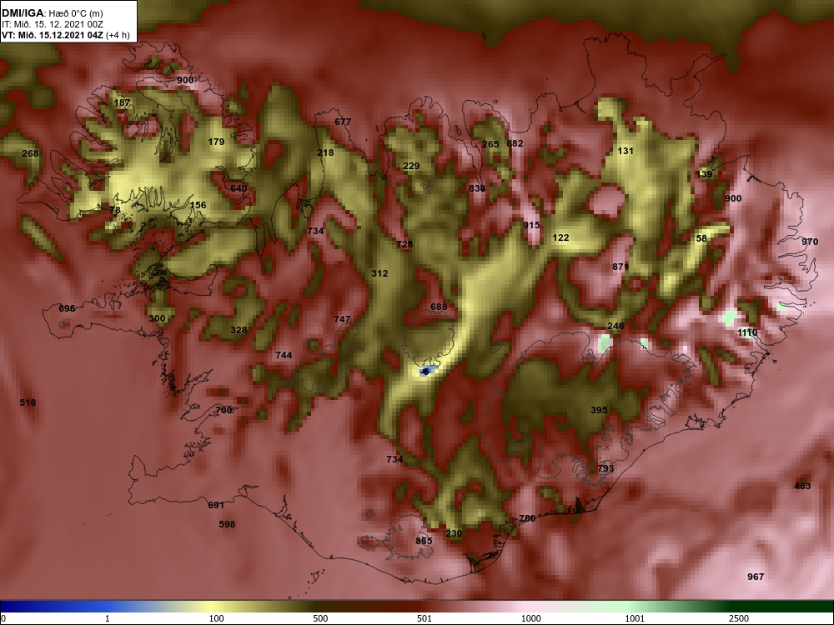
Task: Select the 156 value label
Action: tap(198, 205)
